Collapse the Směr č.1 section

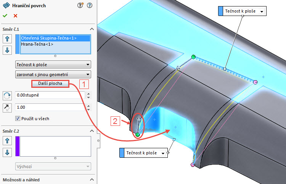[x=92, y=29]
